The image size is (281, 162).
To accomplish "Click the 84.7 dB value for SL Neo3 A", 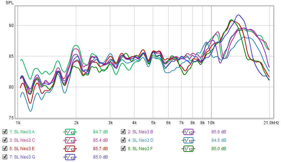I will pos(100,132).
